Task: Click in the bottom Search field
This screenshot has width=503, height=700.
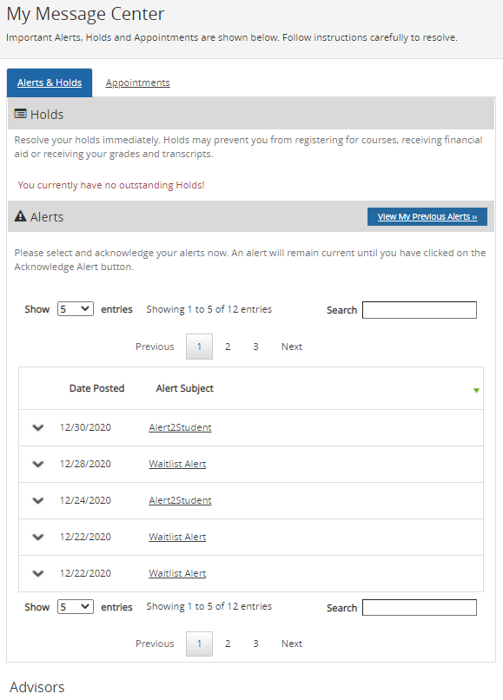Action: (x=420, y=608)
